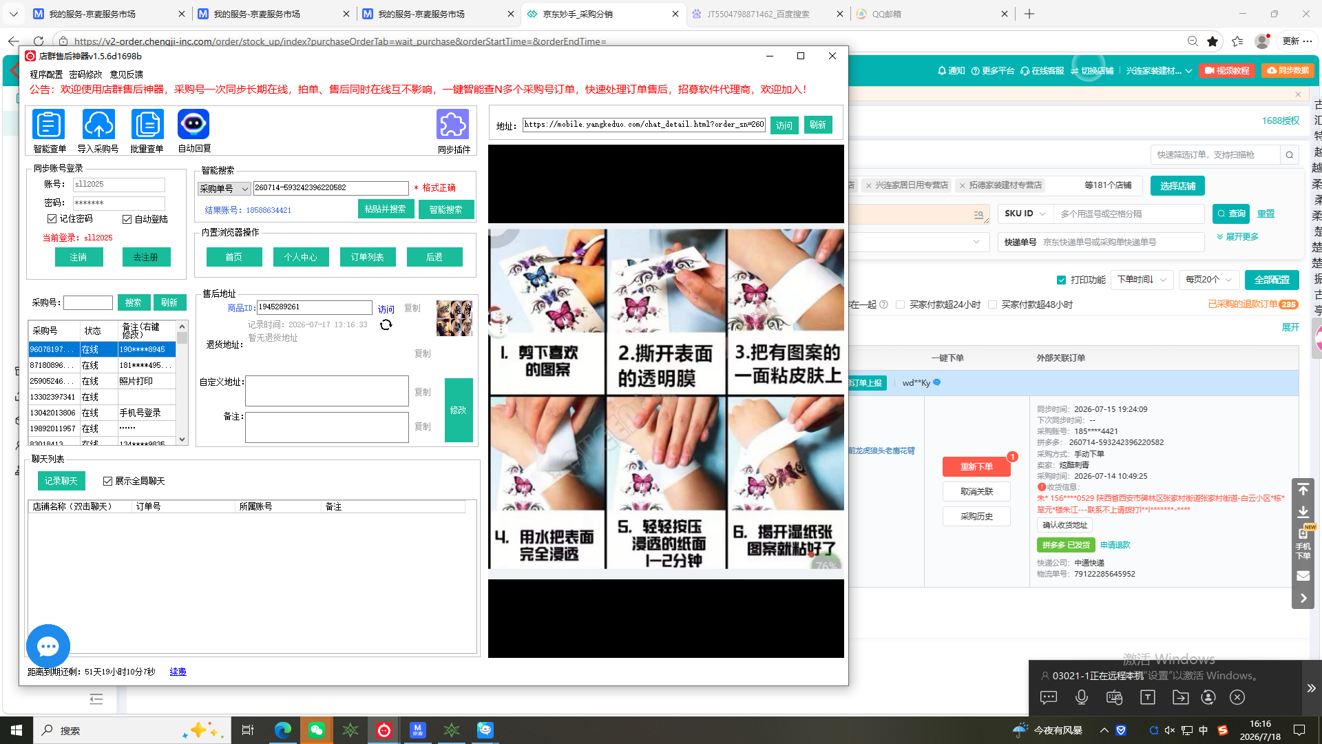Open the Windows Start menu
Viewport: 1322px width, 744px height.
point(17,730)
